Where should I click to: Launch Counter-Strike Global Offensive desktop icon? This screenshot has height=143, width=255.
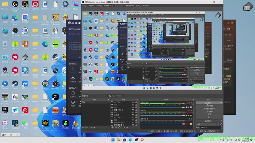point(55,19)
